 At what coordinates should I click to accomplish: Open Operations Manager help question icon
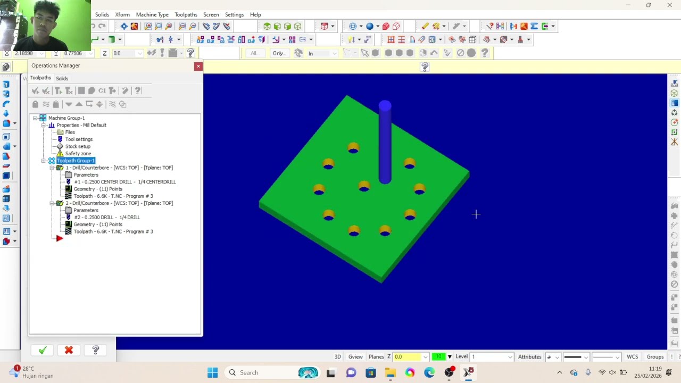tap(138, 91)
